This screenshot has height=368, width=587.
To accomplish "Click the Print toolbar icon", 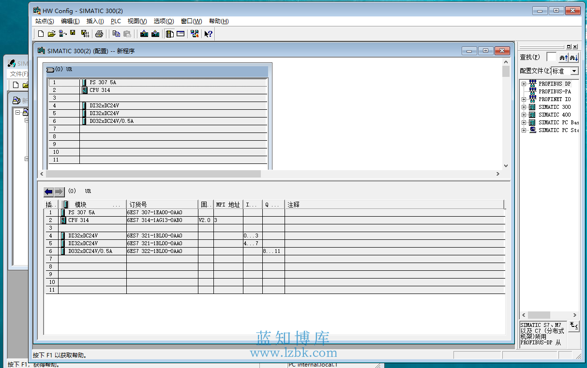I will click(x=99, y=34).
